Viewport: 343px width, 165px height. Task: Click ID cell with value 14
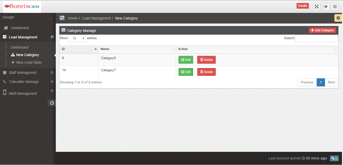pos(79,72)
